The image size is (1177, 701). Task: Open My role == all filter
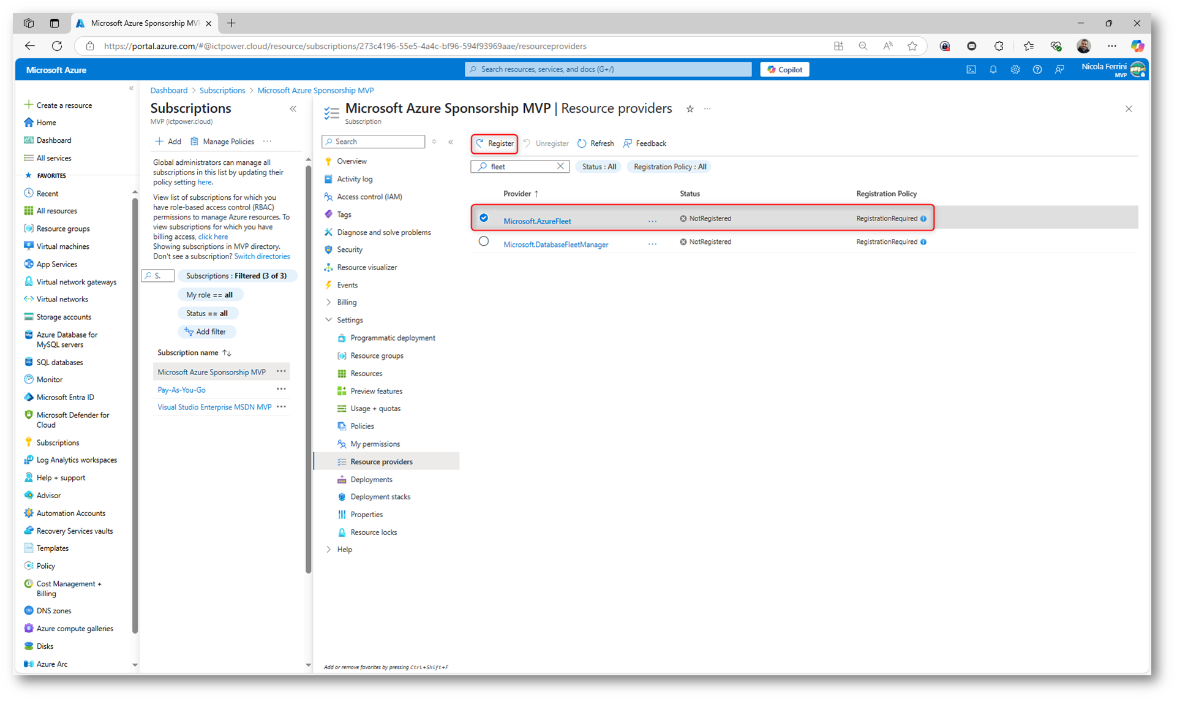click(x=209, y=295)
